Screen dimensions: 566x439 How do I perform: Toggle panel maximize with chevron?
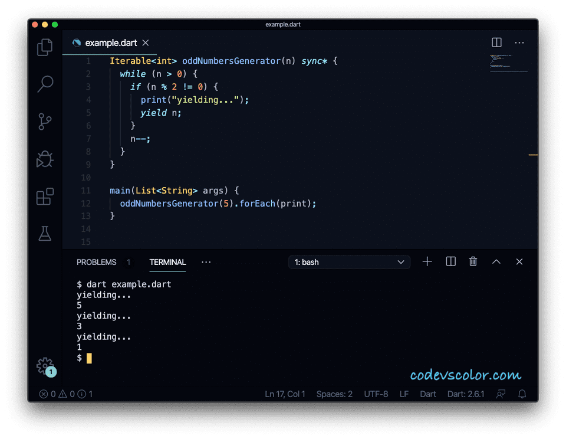496,261
